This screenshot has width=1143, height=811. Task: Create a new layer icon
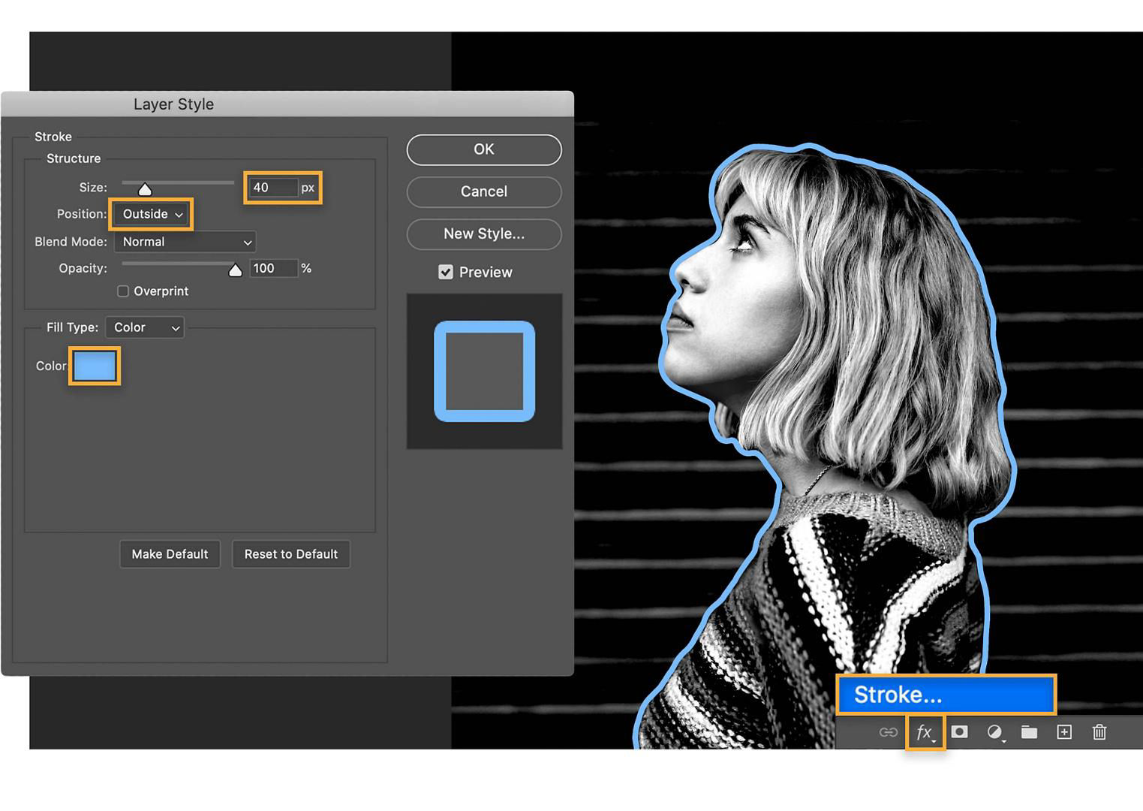point(1064,731)
